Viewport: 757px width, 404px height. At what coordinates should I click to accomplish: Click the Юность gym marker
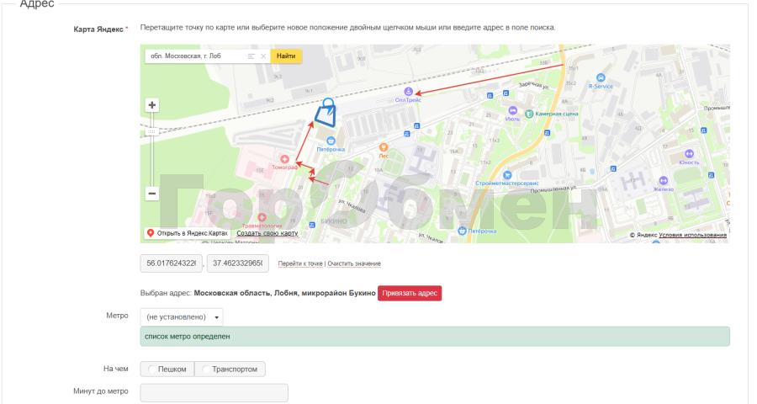coord(689,154)
